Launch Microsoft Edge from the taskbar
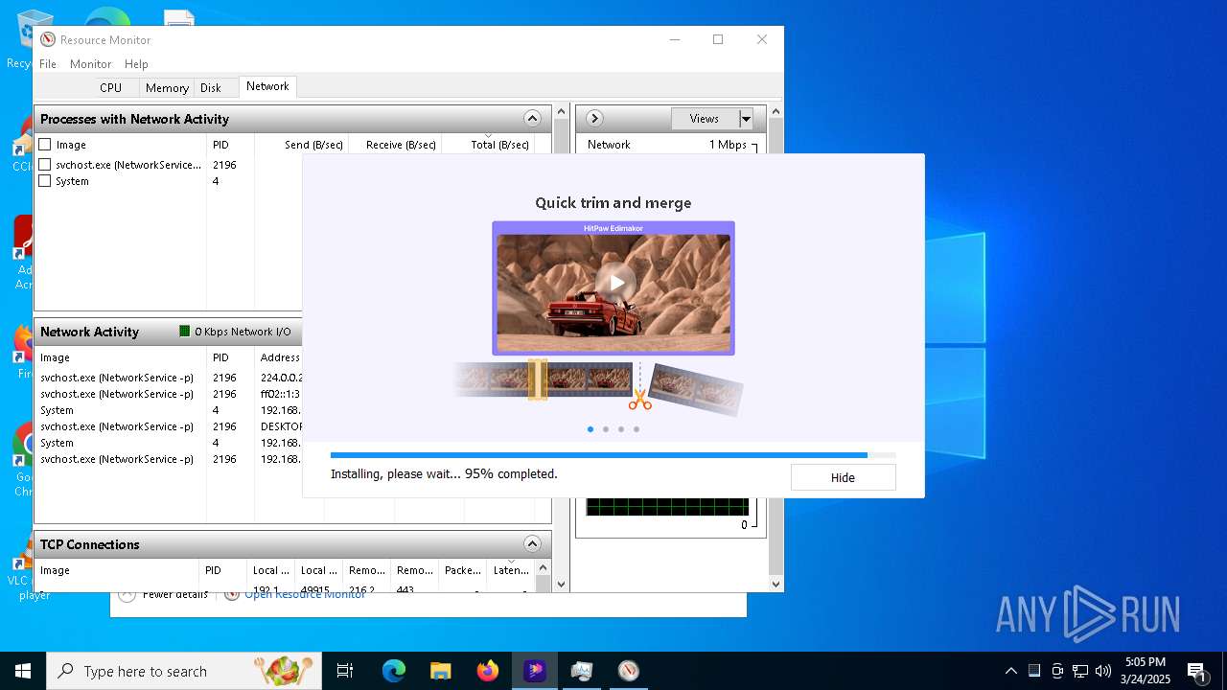This screenshot has width=1227, height=690. (394, 671)
